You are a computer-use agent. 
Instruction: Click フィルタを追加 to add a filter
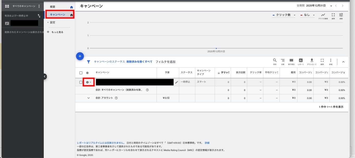(x=165, y=62)
